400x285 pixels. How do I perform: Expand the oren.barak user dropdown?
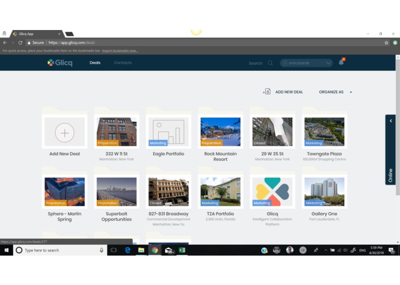[306, 63]
